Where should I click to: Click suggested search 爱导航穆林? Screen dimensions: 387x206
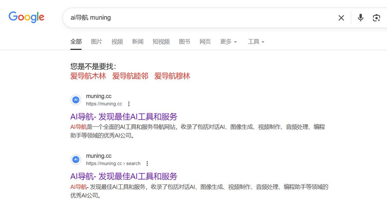172,76
